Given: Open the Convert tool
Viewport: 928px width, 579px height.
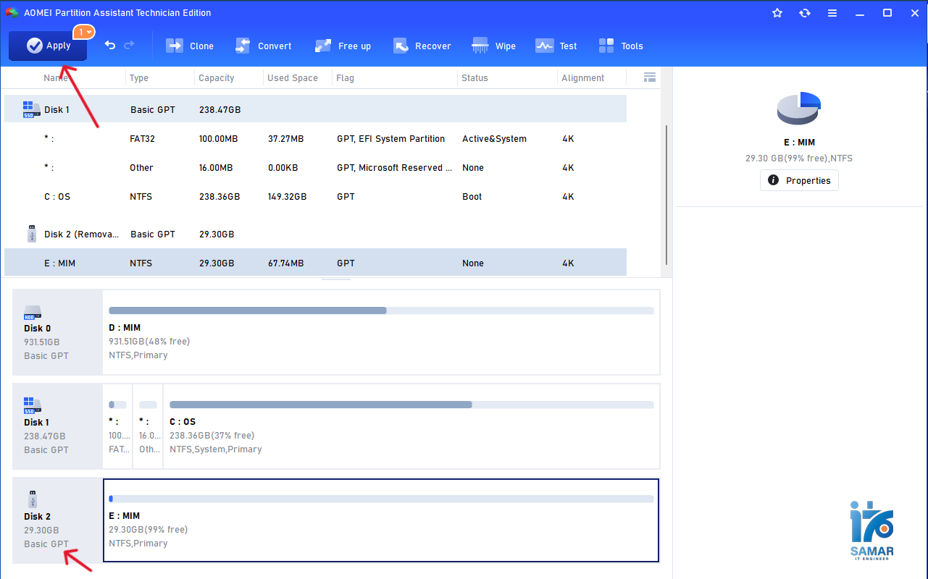Looking at the screenshot, I should [264, 45].
